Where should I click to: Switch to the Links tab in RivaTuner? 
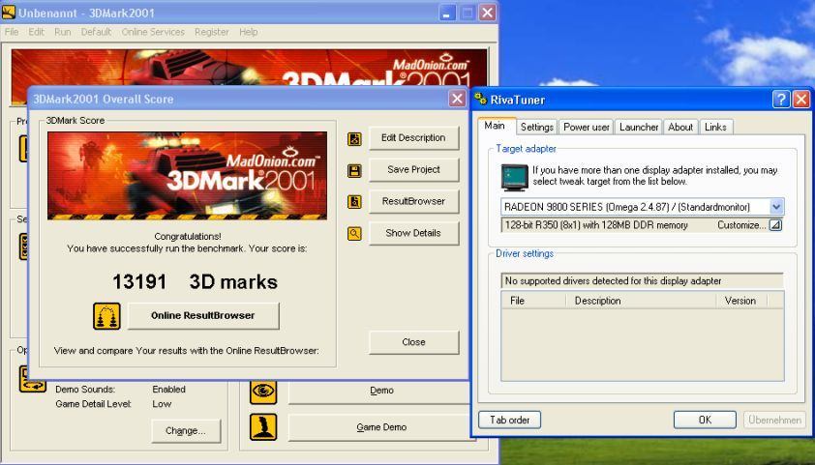coord(715,128)
